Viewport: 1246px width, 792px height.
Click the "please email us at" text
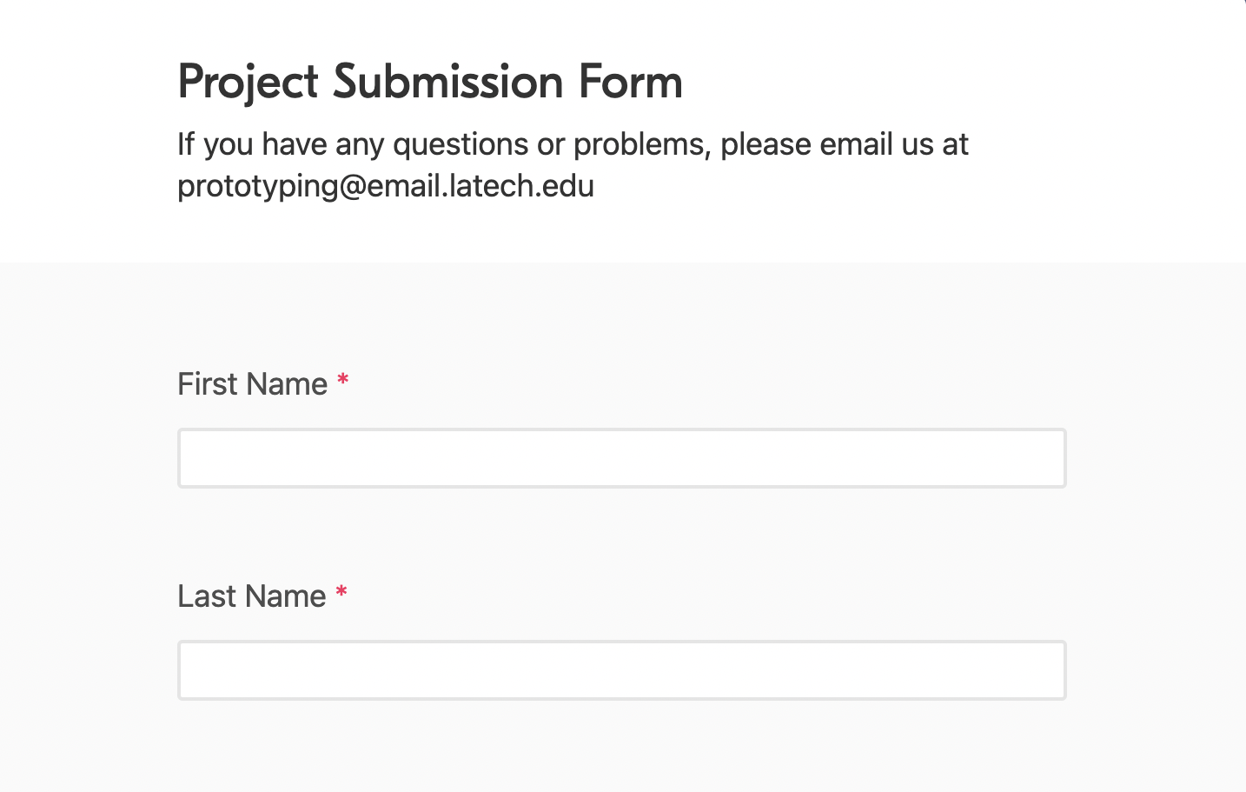844,144
